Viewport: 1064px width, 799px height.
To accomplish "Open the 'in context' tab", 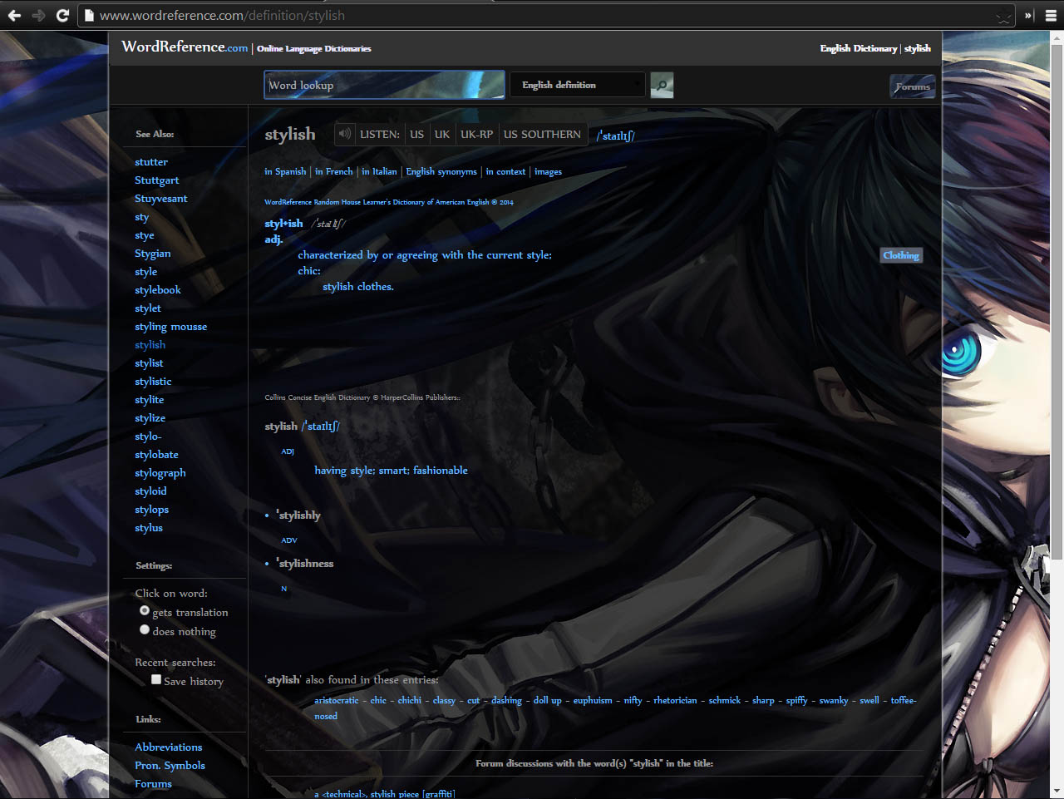I will pyautogui.click(x=505, y=171).
